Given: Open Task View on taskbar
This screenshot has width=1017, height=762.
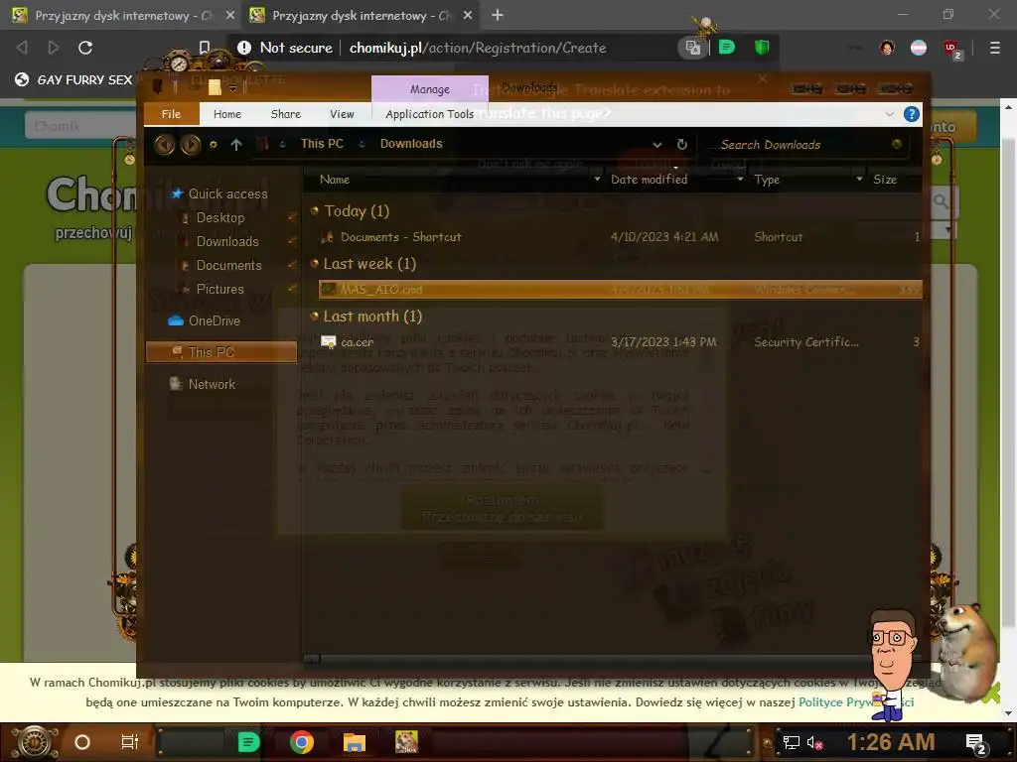Looking at the screenshot, I should click(130, 742).
